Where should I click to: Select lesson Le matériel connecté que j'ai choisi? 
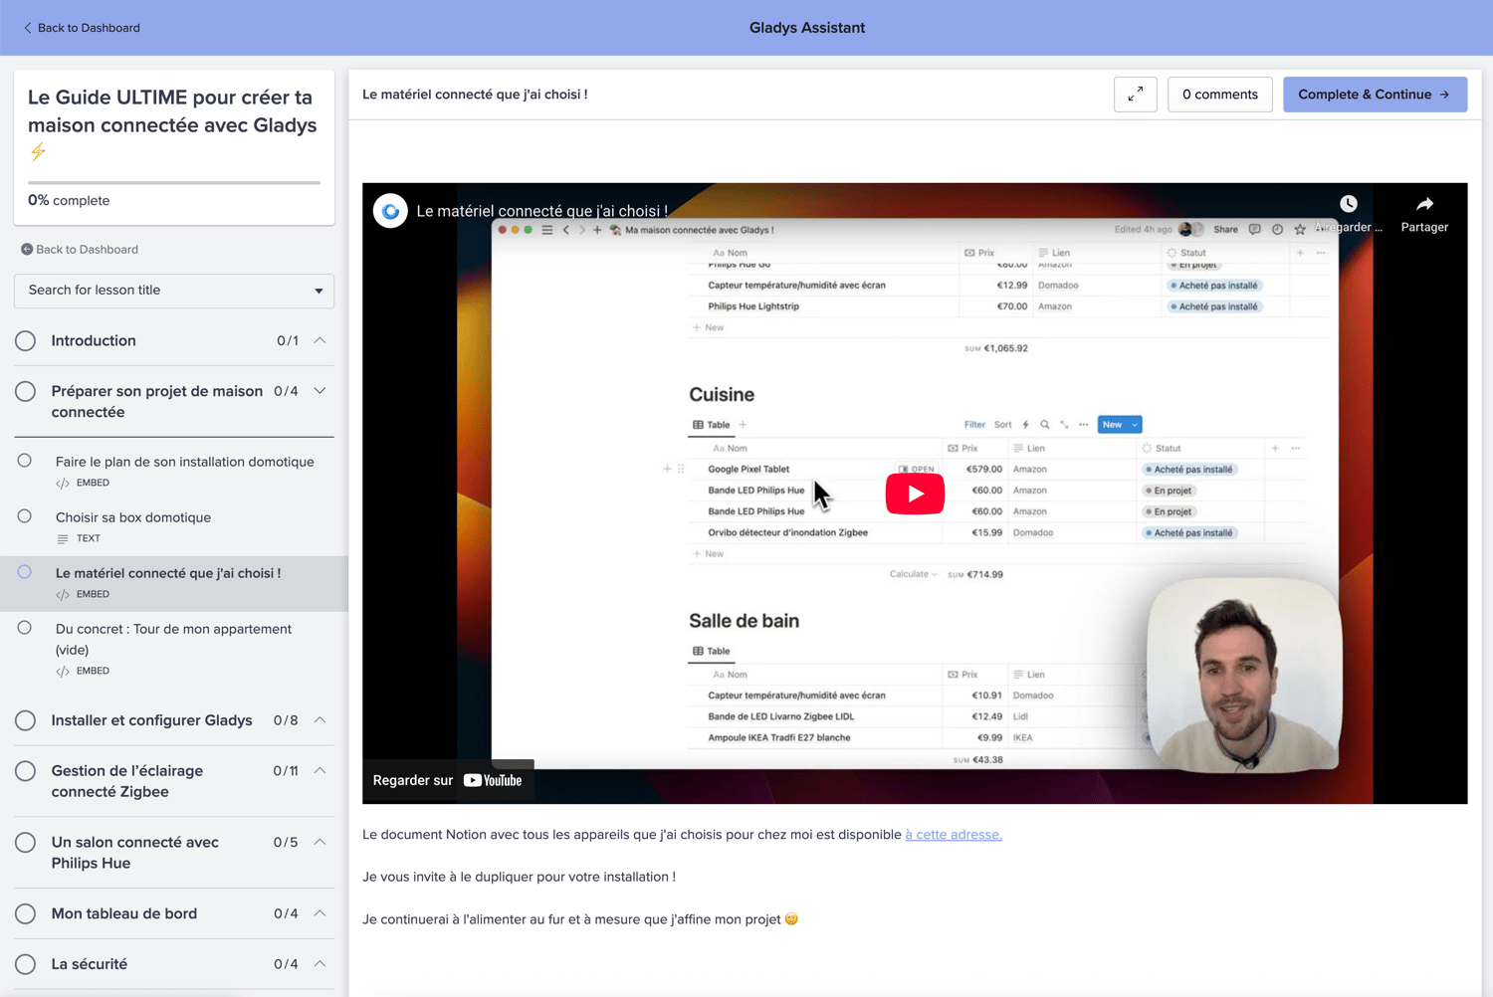pos(168,573)
